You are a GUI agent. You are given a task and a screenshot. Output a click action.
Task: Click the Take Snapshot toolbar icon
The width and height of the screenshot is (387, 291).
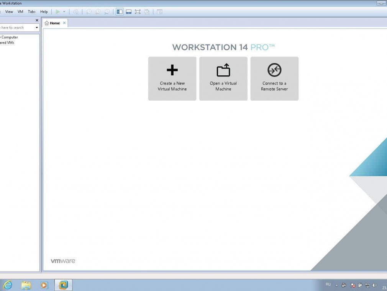pos(89,11)
